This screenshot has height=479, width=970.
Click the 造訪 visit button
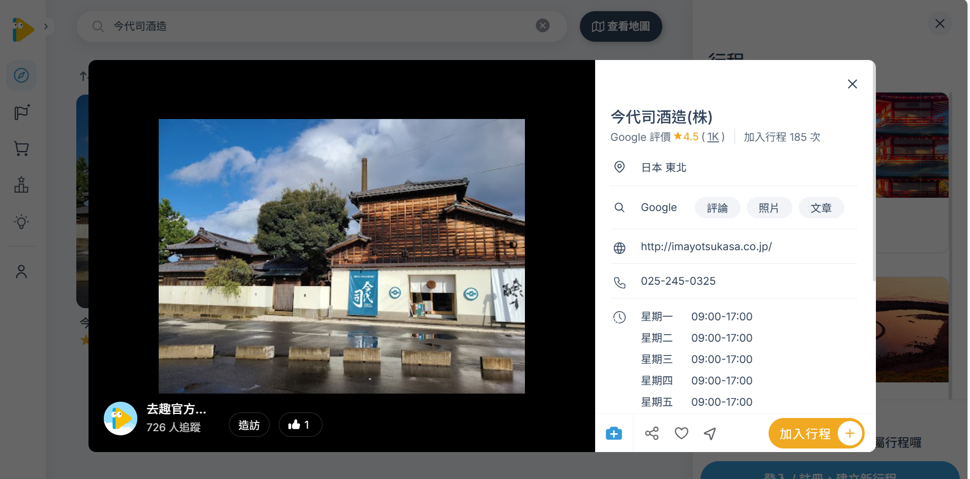pos(249,425)
